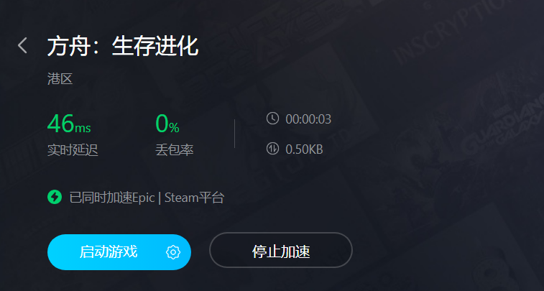This screenshot has width=544, height=291.
Task: Select the game title 方舟：生存进化
Action: [123, 46]
